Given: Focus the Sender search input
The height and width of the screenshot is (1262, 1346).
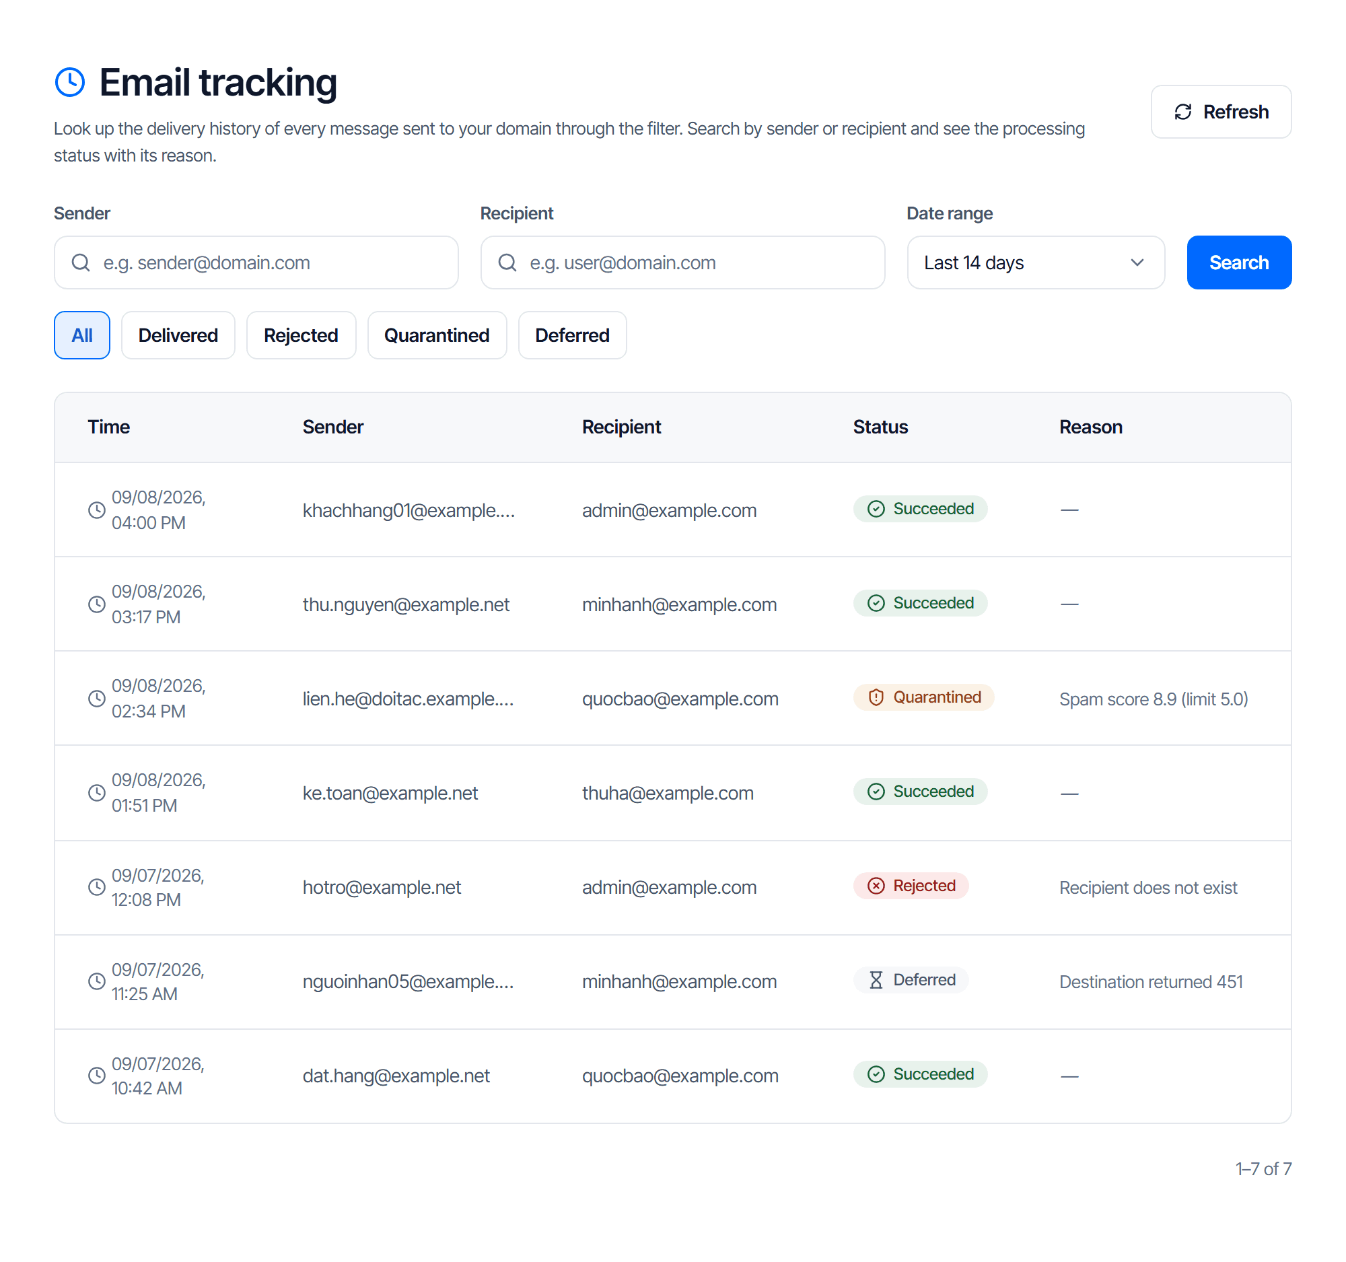Looking at the screenshot, I should point(256,262).
